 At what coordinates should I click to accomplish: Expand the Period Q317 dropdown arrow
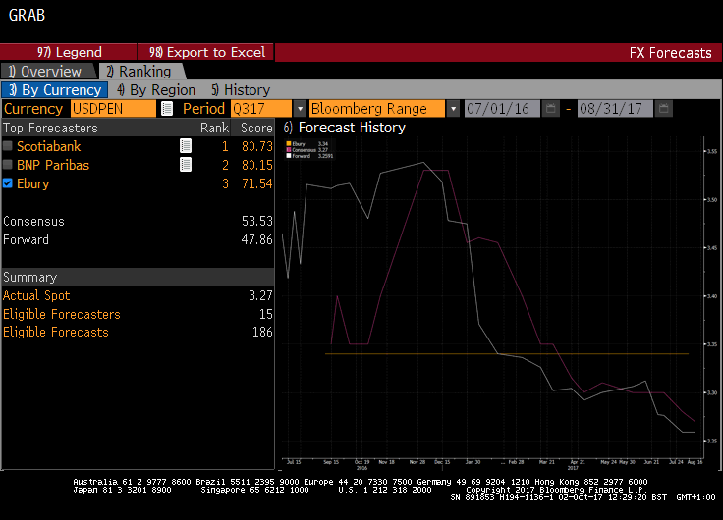pyautogui.click(x=300, y=109)
